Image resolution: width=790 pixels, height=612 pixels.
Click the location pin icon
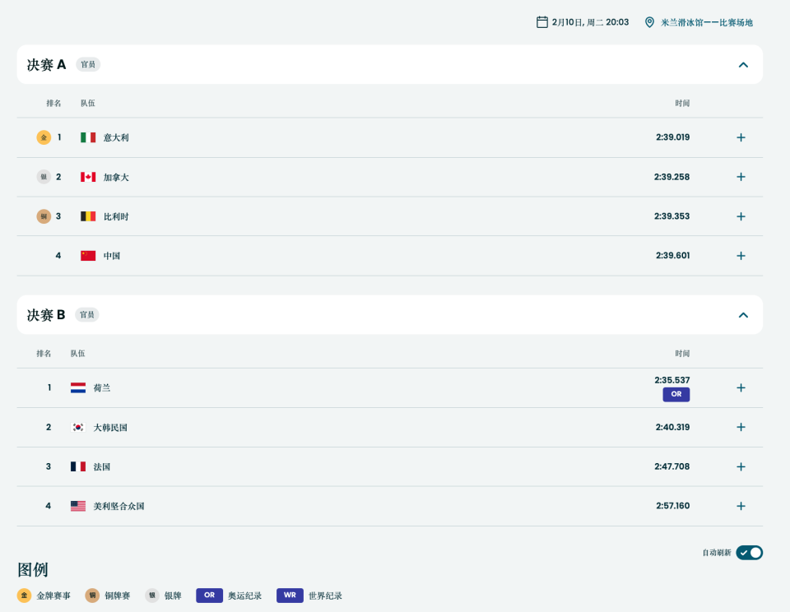[649, 22]
